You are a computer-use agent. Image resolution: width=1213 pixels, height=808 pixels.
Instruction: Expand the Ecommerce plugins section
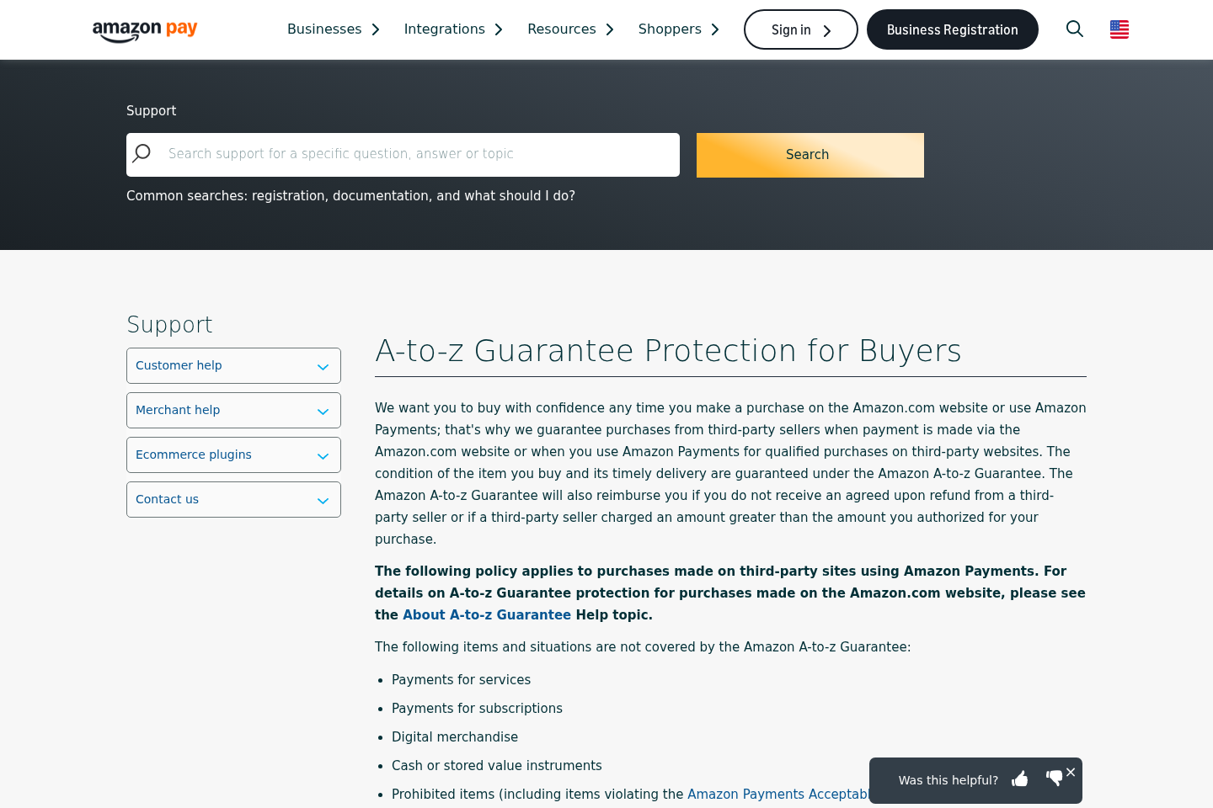point(233,454)
